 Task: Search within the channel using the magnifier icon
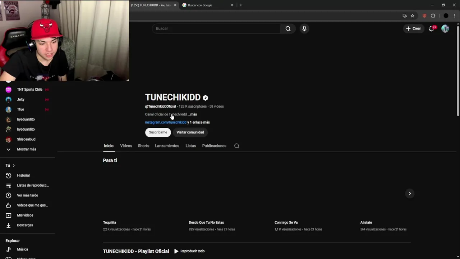(237, 146)
